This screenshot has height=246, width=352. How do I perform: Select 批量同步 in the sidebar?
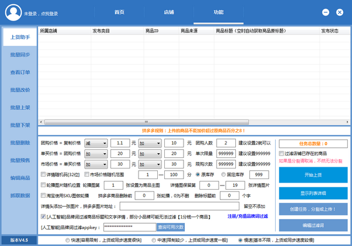(19, 55)
